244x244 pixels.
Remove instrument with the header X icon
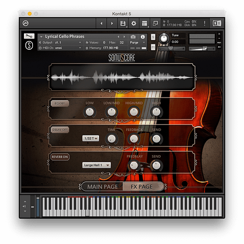(219, 34)
